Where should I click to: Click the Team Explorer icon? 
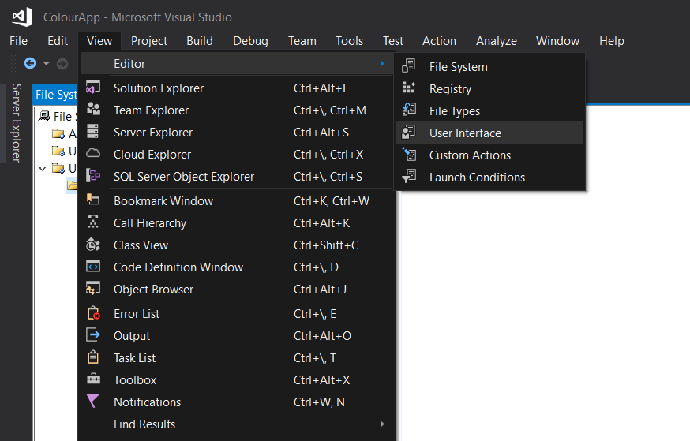click(93, 109)
